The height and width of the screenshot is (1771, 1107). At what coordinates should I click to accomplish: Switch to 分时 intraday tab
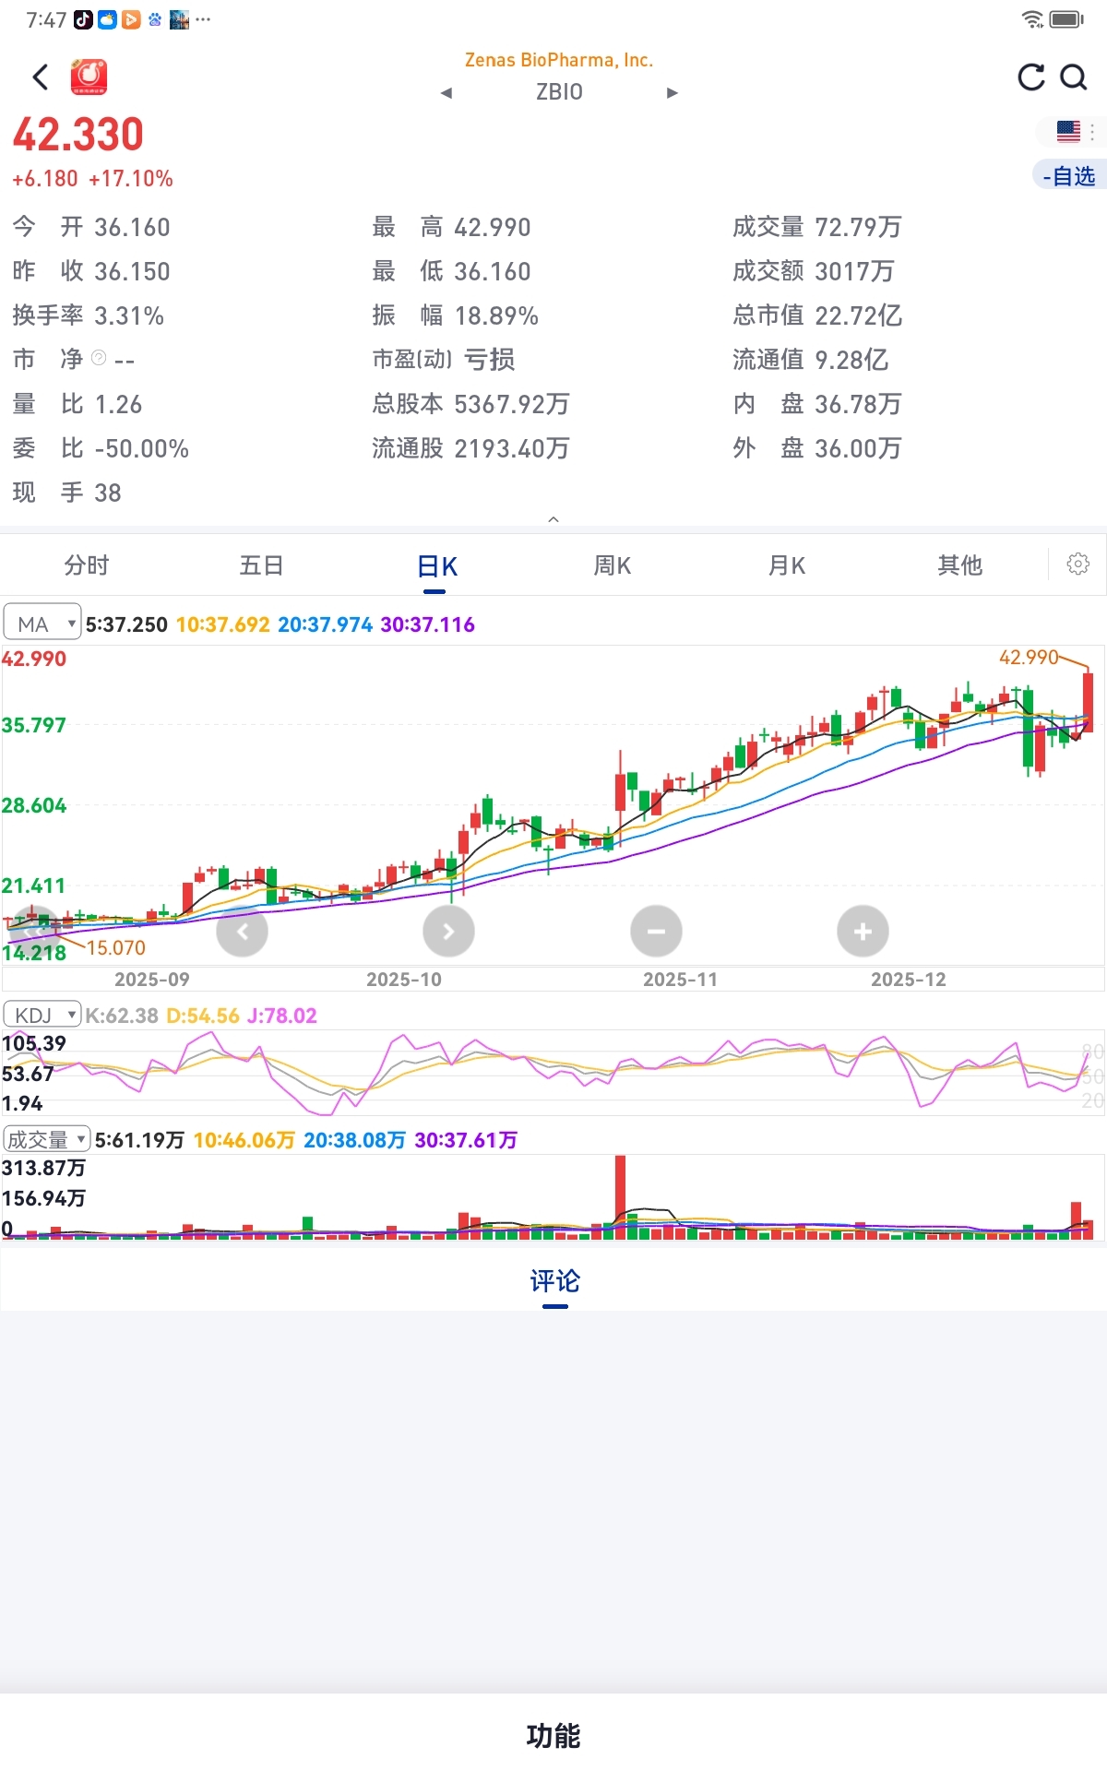click(87, 565)
